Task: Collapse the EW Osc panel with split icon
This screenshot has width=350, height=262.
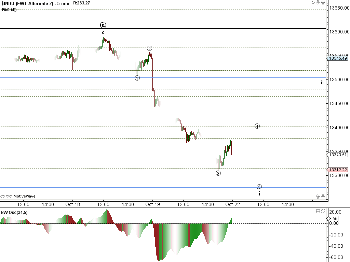Action: (x=318, y=212)
